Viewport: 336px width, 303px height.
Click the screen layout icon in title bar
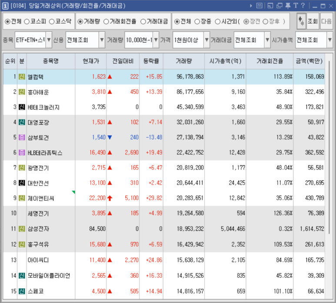coord(270,6)
